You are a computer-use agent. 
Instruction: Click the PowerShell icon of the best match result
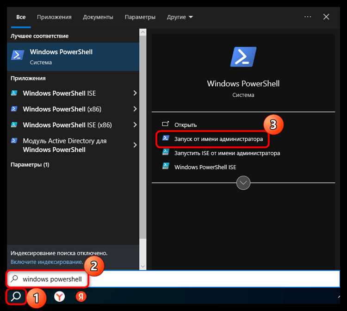(18, 55)
